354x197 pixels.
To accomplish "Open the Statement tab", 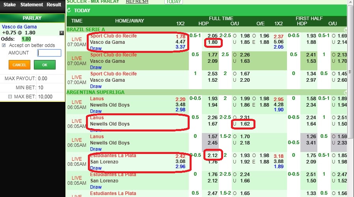I will click(x=32, y=4).
